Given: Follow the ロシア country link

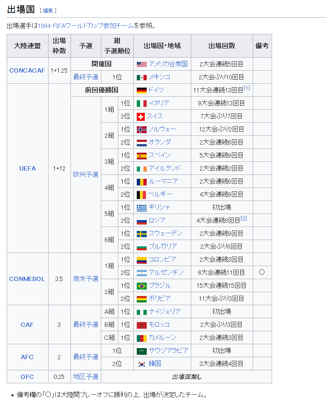Looking at the screenshot, I should point(157,220).
